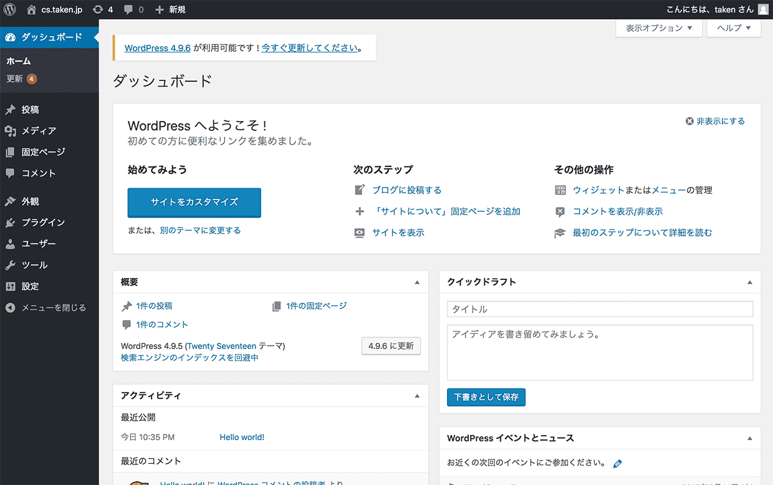Viewport: 773px width, 485px height.
Task: Open the プラグイン menu label
Action: pyautogui.click(x=43, y=223)
